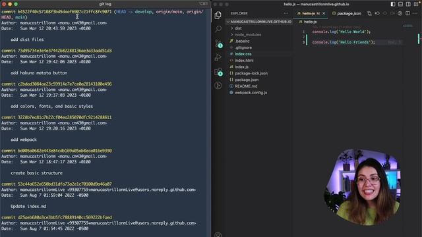Click the go-to-previous-change icon in the editor toolbar
Image resolution: width=422 pixels, height=237 pixels.
[377, 13]
